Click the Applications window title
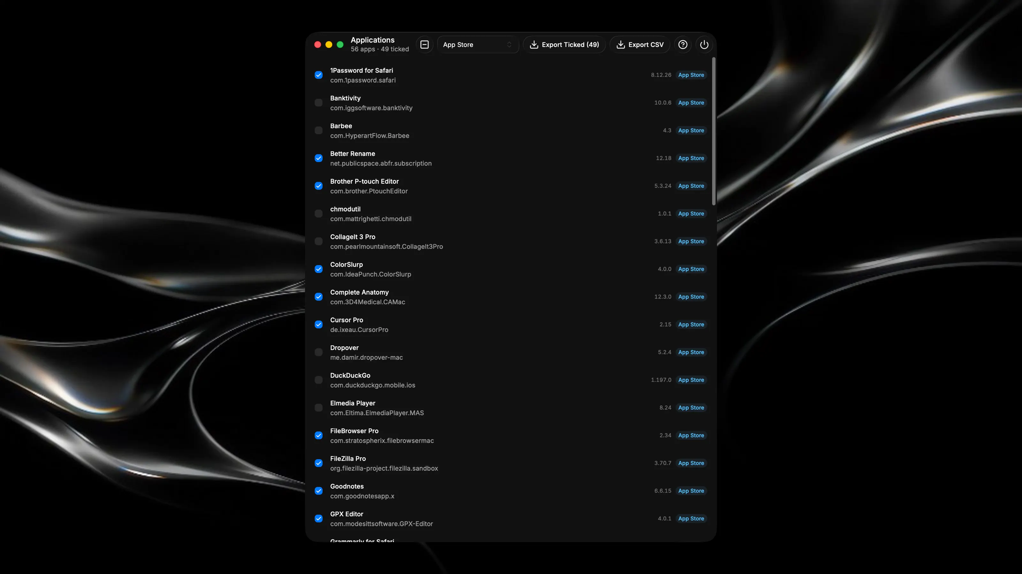 372,40
